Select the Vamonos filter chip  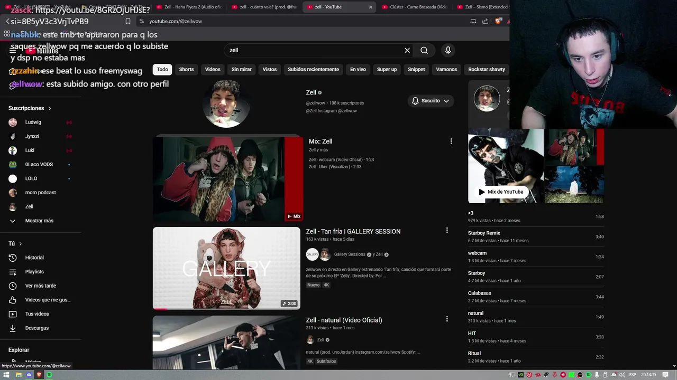tap(446, 69)
